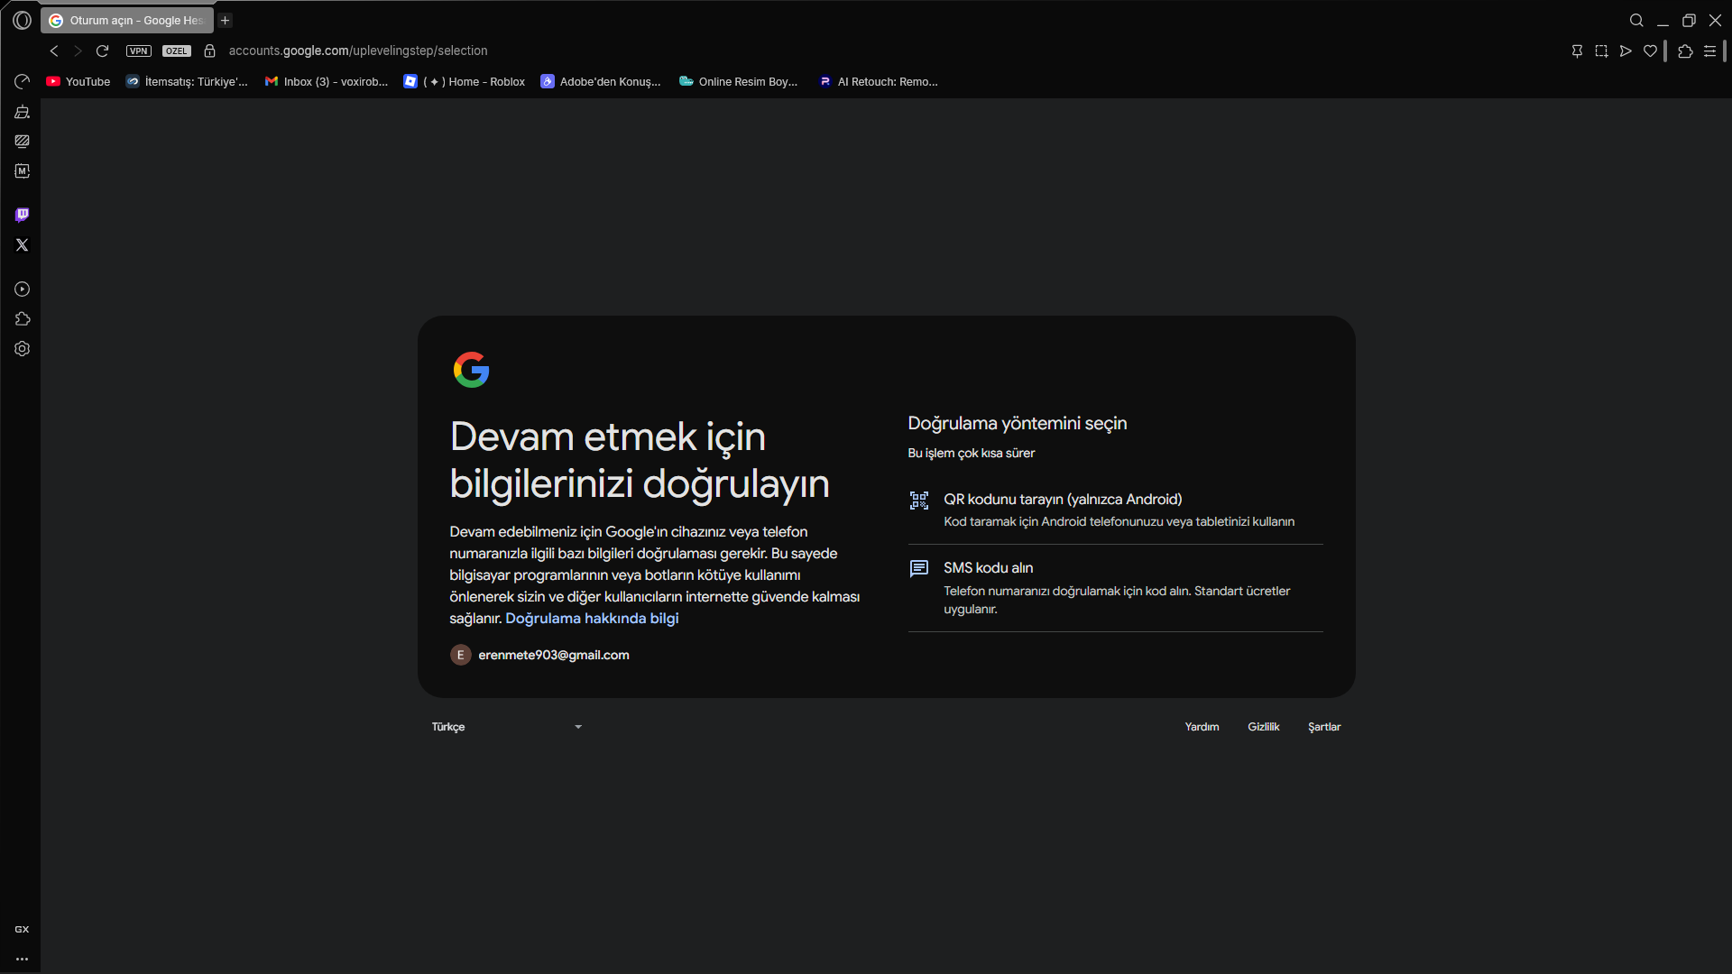Open the Gizlilik footer link

click(x=1263, y=727)
